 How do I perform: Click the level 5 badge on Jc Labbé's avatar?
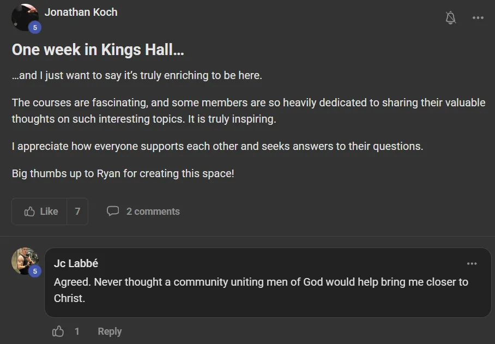(35, 271)
